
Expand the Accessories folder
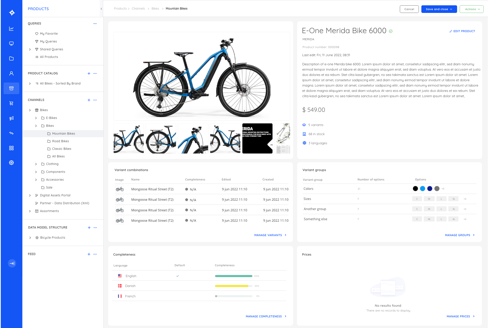pyautogui.click(x=36, y=180)
